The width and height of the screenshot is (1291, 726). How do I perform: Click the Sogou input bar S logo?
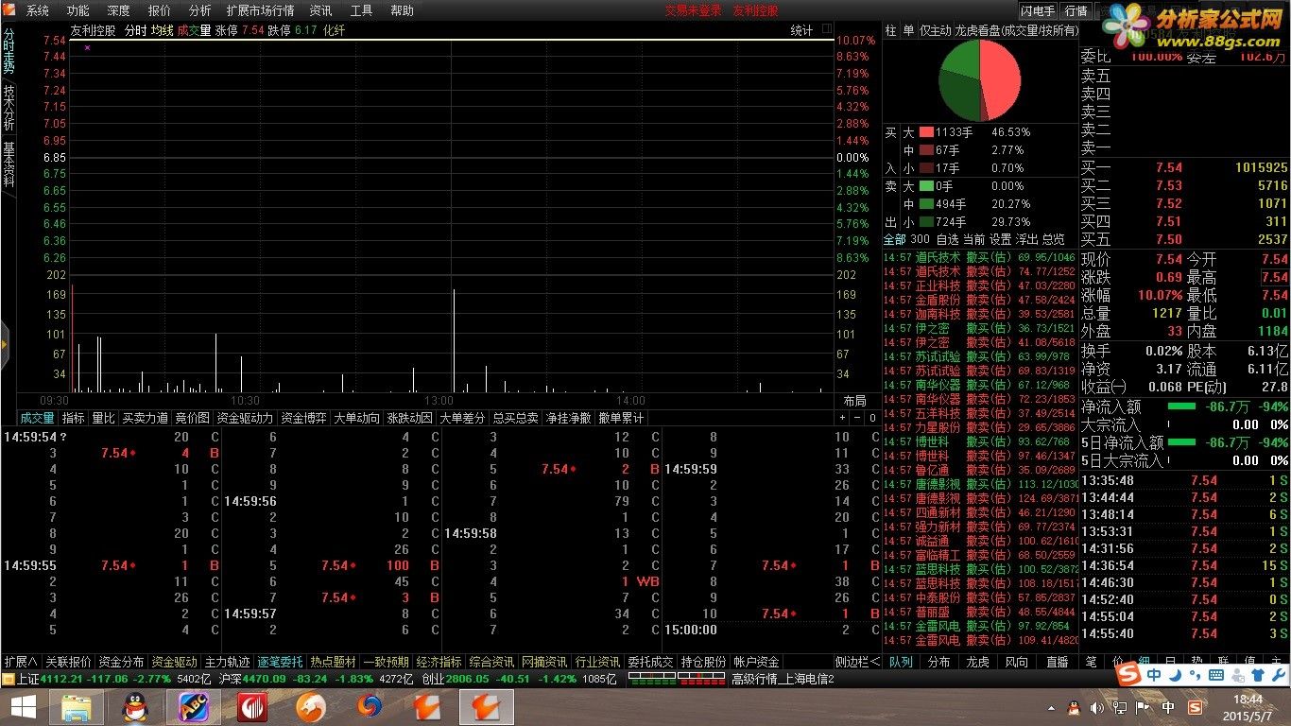pyautogui.click(x=1128, y=674)
